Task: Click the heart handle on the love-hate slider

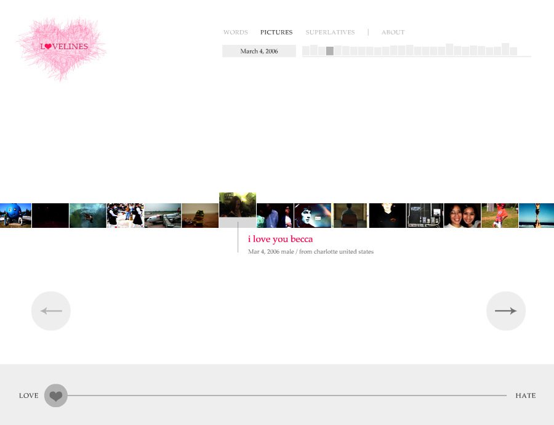Action: [x=56, y=395]
